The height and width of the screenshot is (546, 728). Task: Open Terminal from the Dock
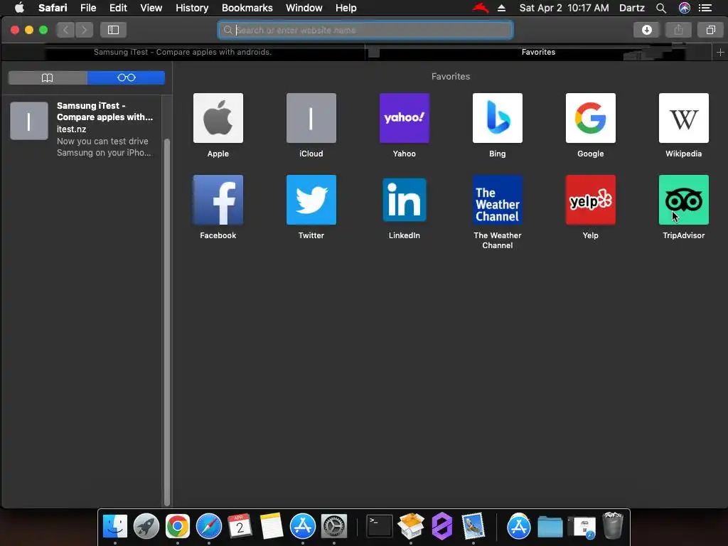[380, 527]
